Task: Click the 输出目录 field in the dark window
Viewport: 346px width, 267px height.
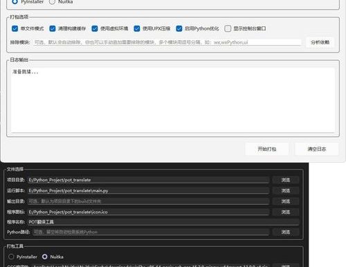Action: tap(149, 201)
